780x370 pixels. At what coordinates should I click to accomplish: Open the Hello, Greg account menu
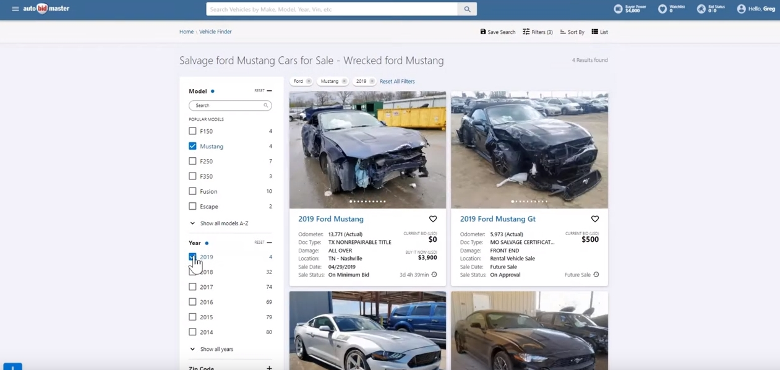coord(756,9)
